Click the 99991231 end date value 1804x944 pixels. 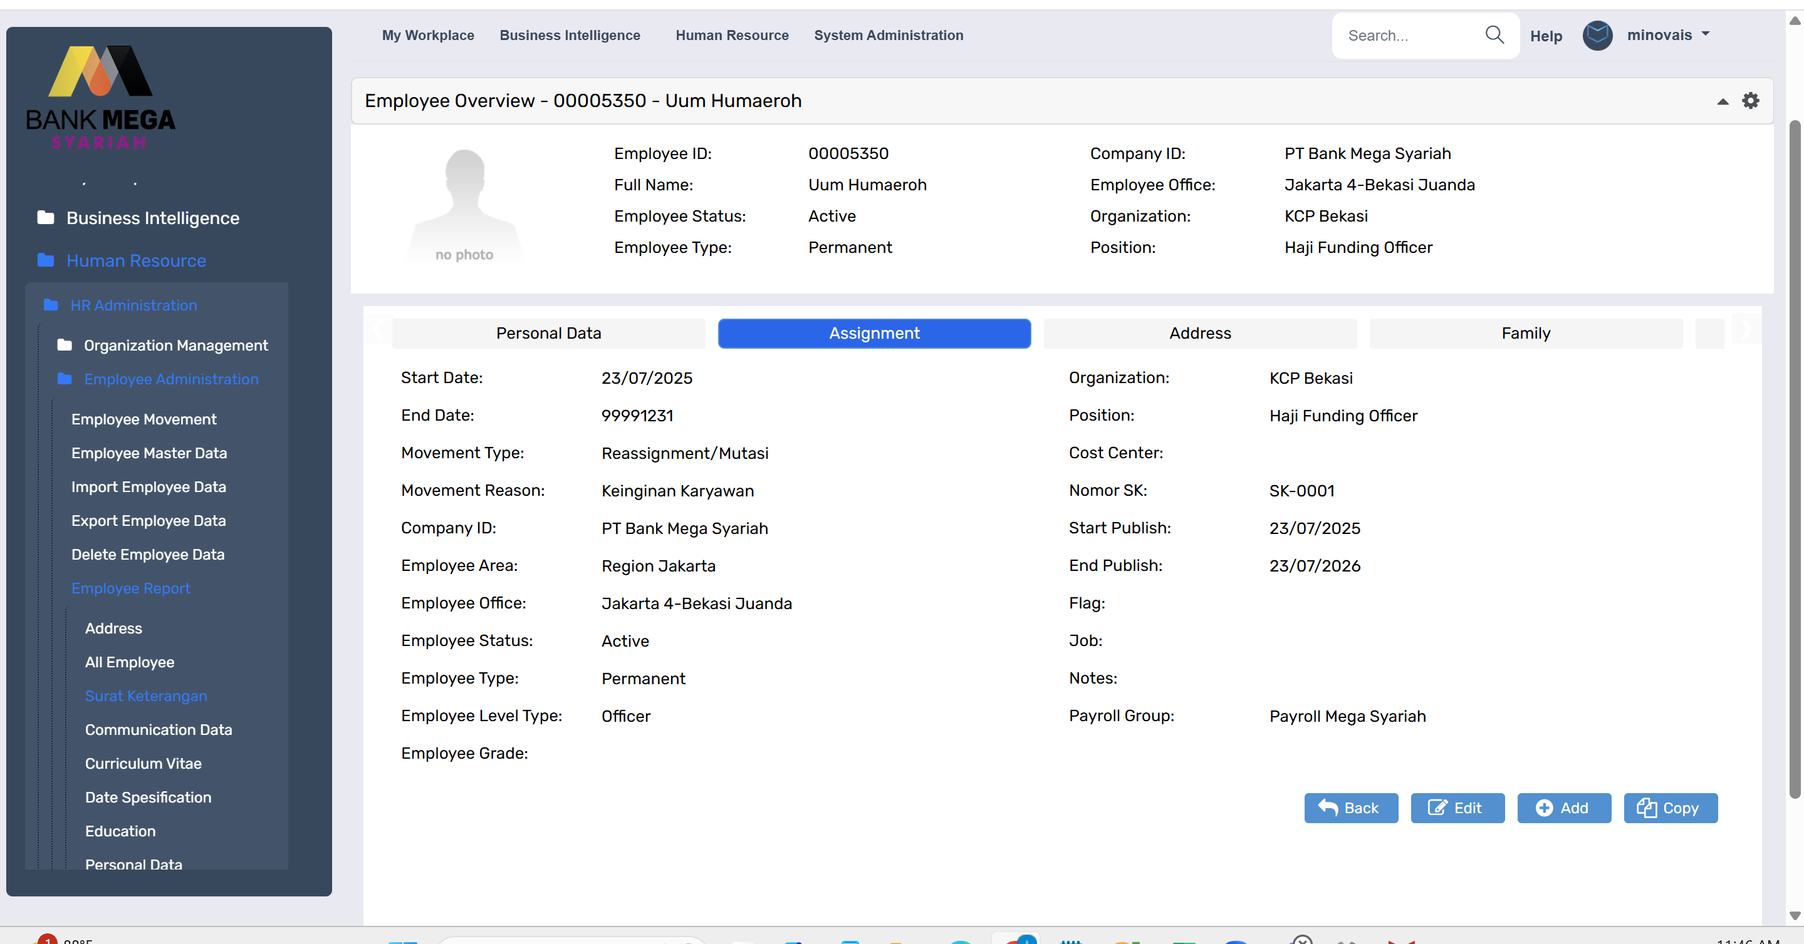pos(637,416)
